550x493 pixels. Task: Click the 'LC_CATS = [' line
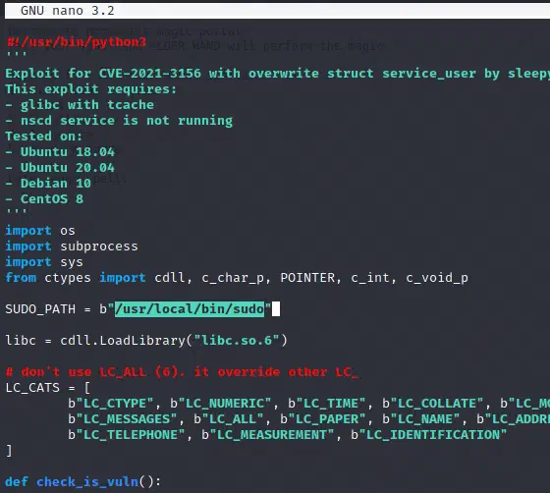click(x=48, y=388)
